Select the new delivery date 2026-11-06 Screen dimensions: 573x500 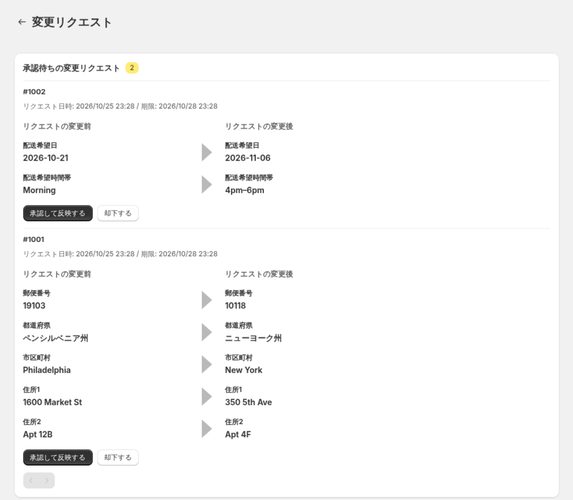[248, 158]
